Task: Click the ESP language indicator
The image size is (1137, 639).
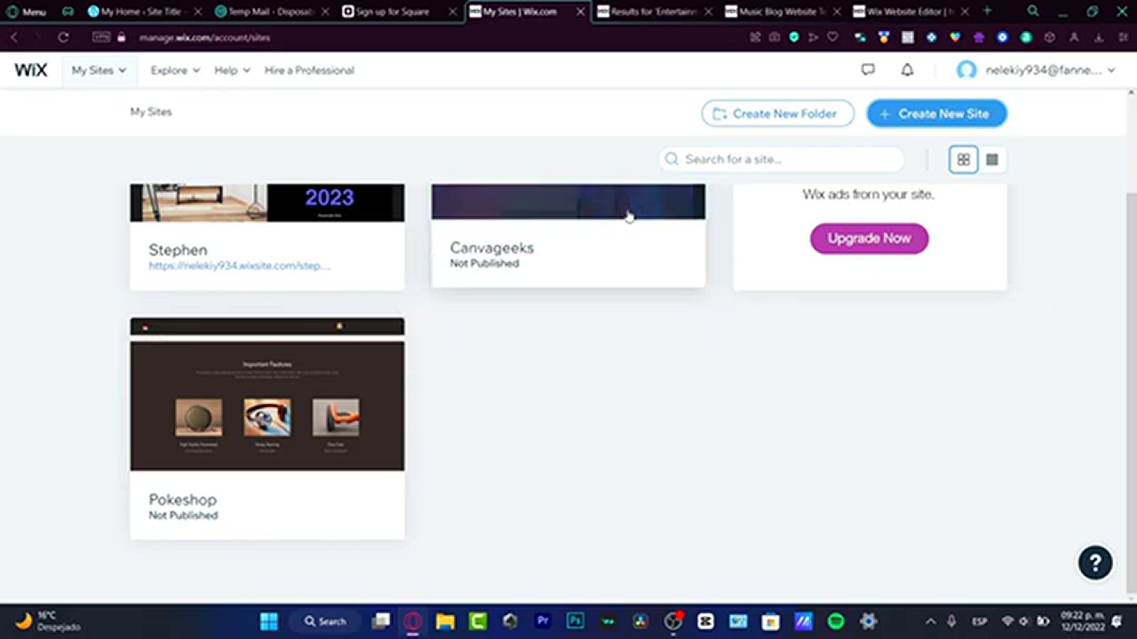Action: point(979,621)
